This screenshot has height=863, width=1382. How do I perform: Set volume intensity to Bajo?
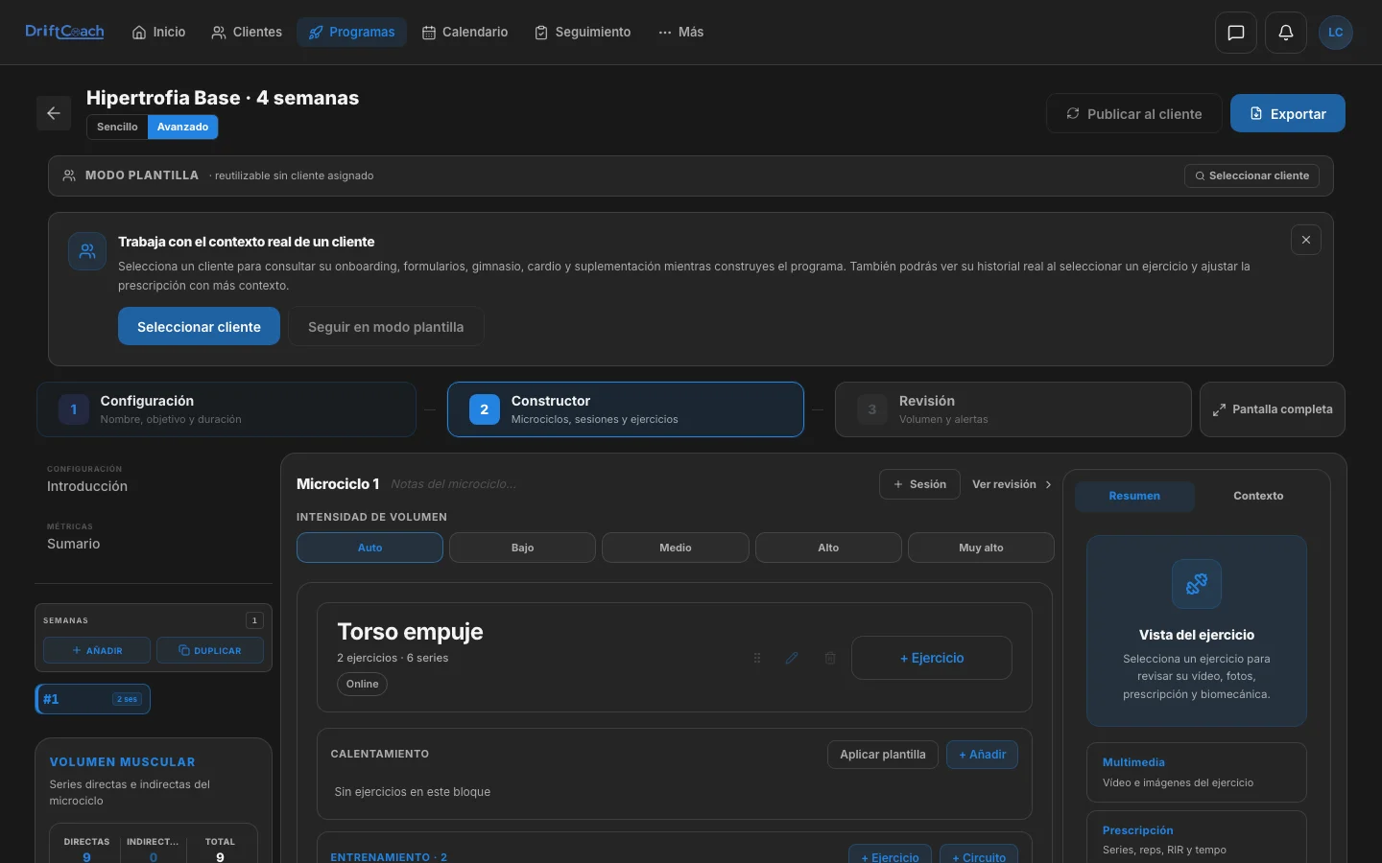click(522, 548)
